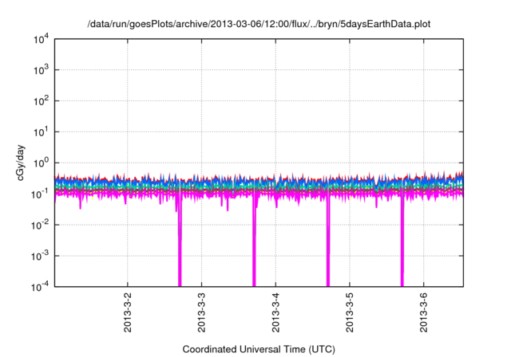
Task: Click the 2013-3-3 date tick label
Action: pyautogui.click(x=201, y=312)
